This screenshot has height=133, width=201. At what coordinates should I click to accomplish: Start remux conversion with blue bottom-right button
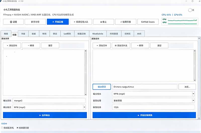144,115
